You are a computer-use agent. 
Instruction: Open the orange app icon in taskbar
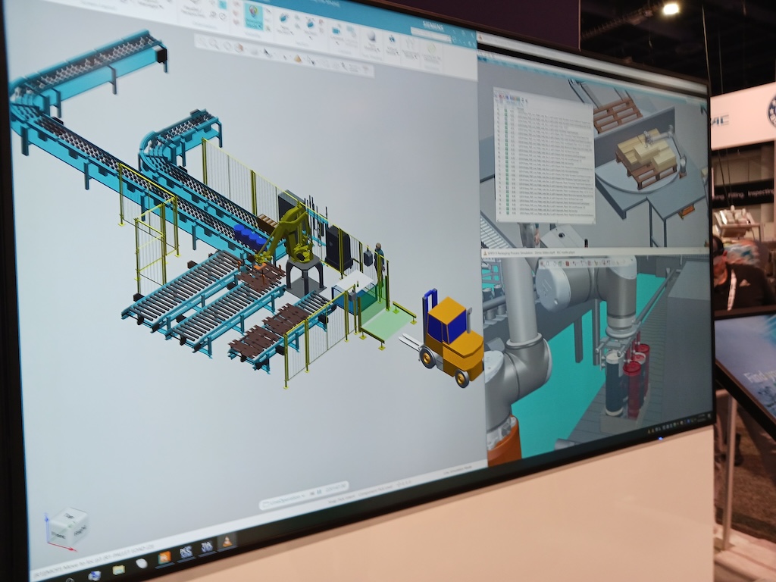pos(164,558)
